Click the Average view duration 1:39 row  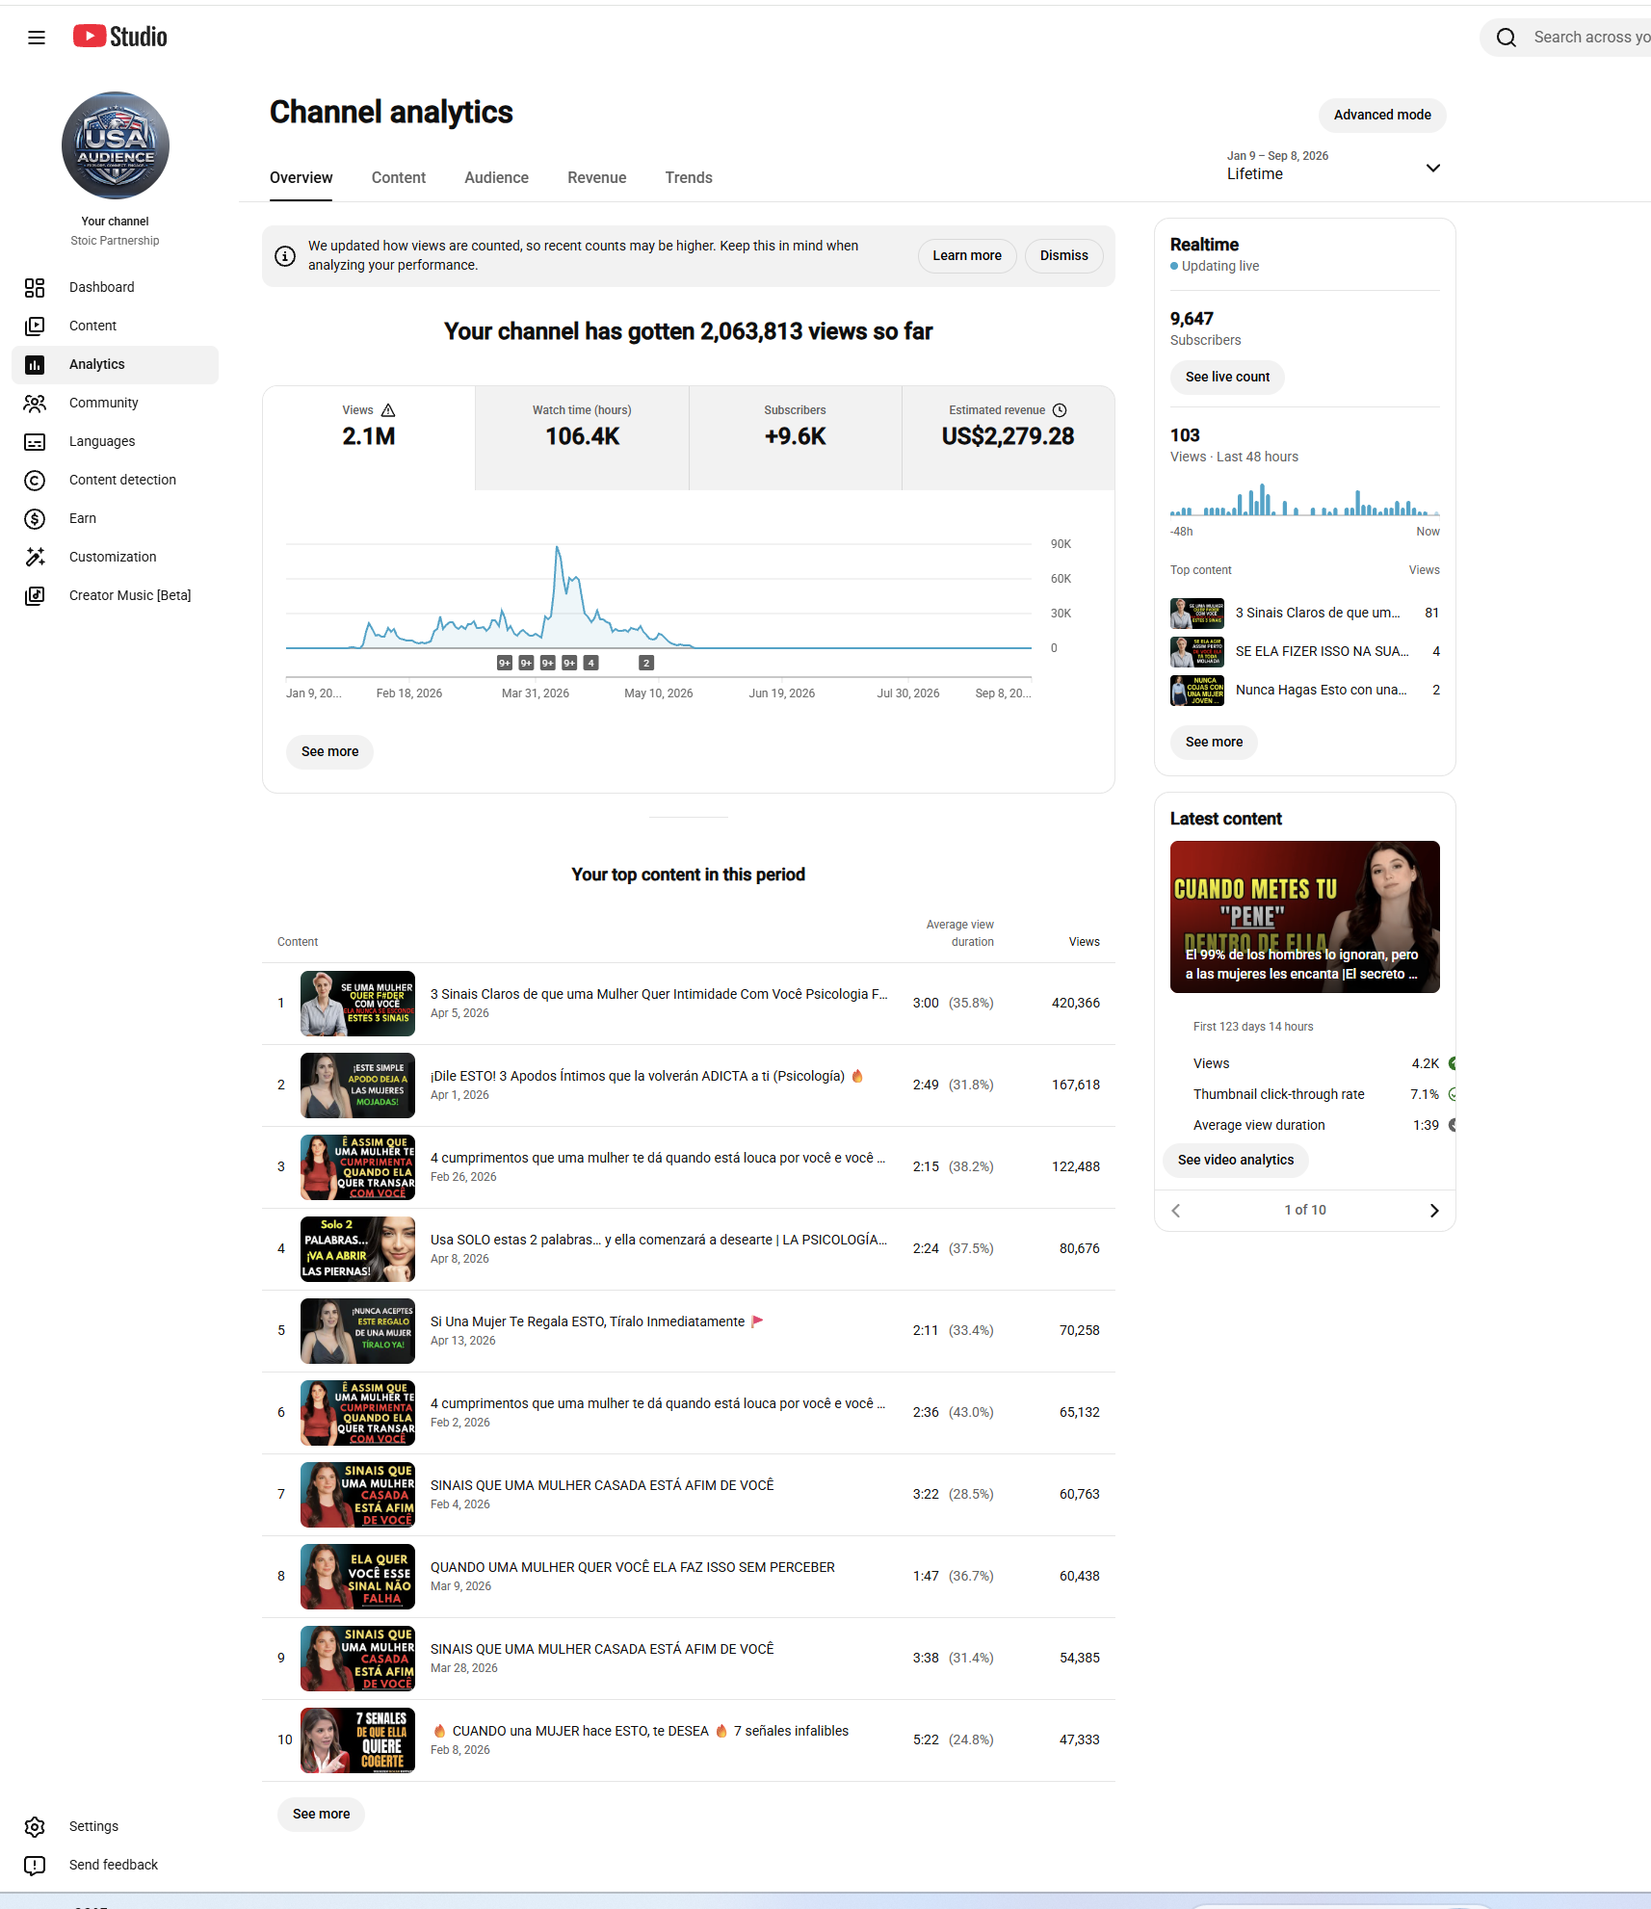coord(1316,1125)
